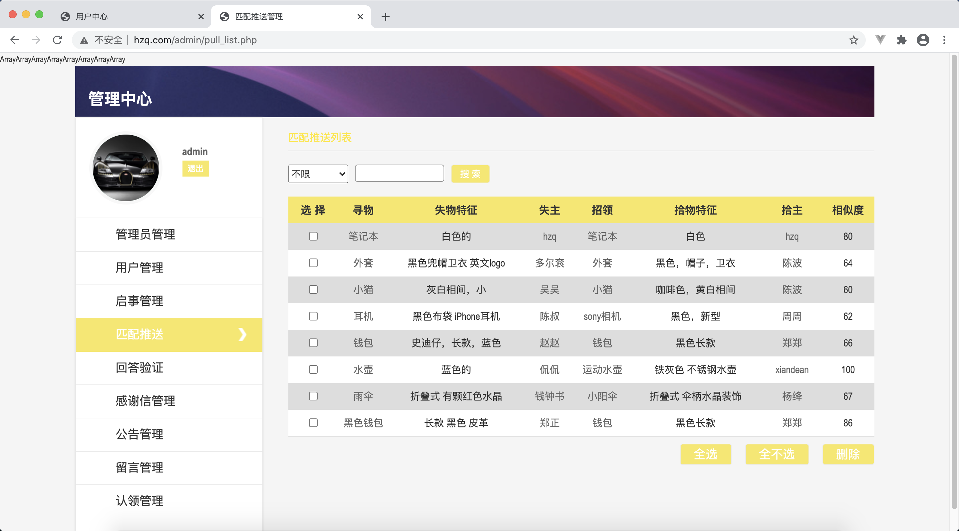Check the 小猫 row checkbox

[x=313, y=290]
